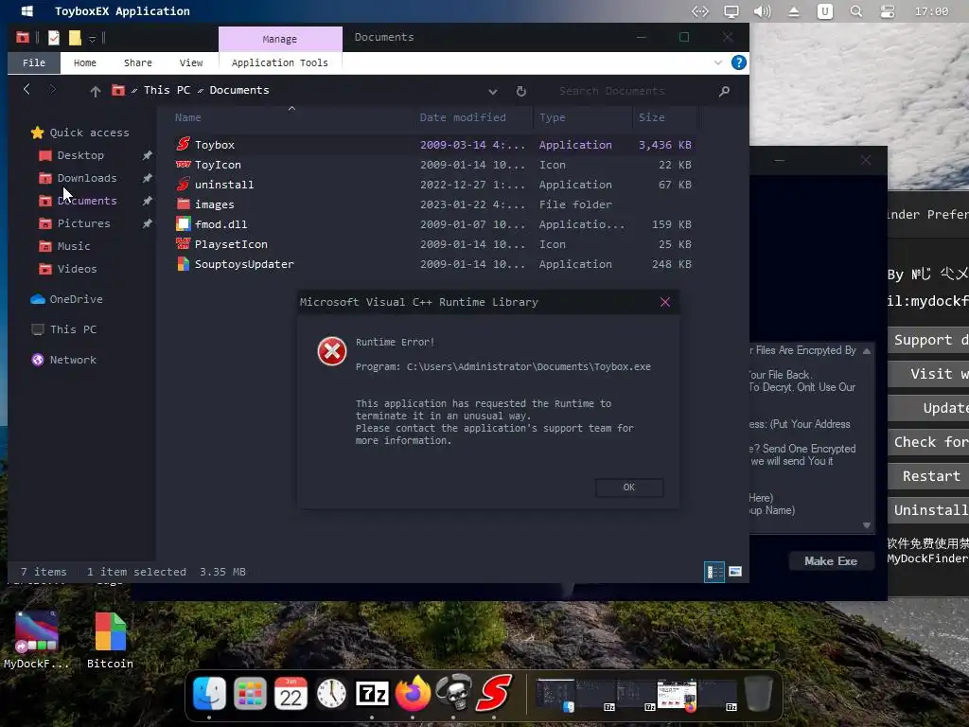969x727 pixels.
Task: Open the network arrows icon in menu bar
Action: [699, 11]
